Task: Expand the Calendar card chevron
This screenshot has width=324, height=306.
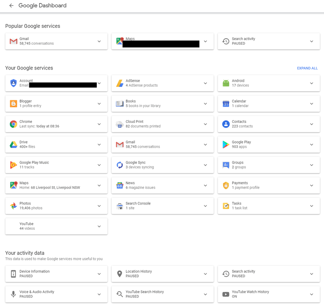Action: (x=311, y=104)
